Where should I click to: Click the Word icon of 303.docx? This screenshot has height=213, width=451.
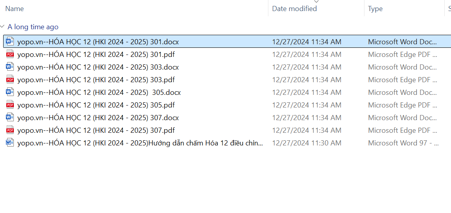[10, 67]
